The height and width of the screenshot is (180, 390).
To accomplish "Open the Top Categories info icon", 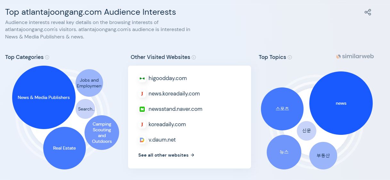I will pyautogui.click(x=47, y=57).
